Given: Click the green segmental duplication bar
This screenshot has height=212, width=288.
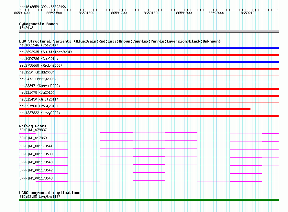Looking at the screenshot, I should [149, 200].
